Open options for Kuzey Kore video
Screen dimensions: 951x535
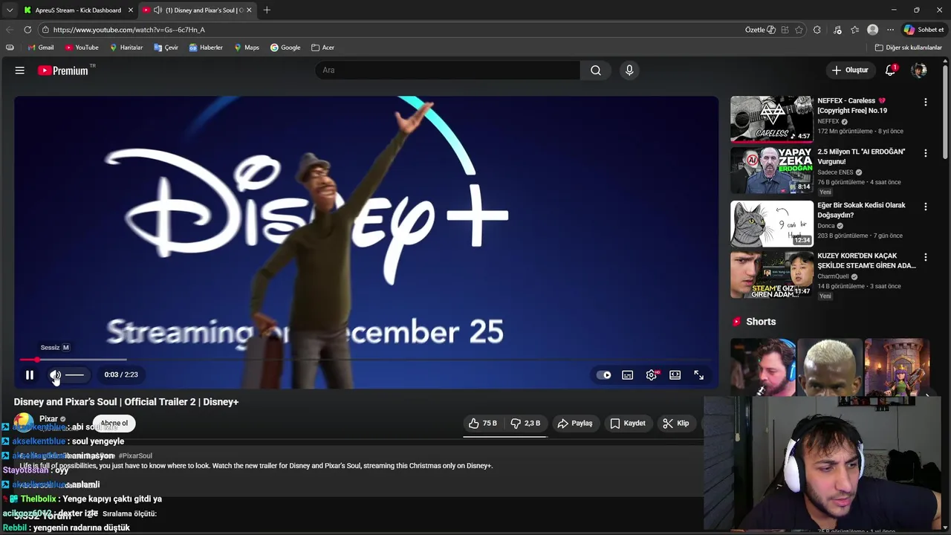[925, 257]
